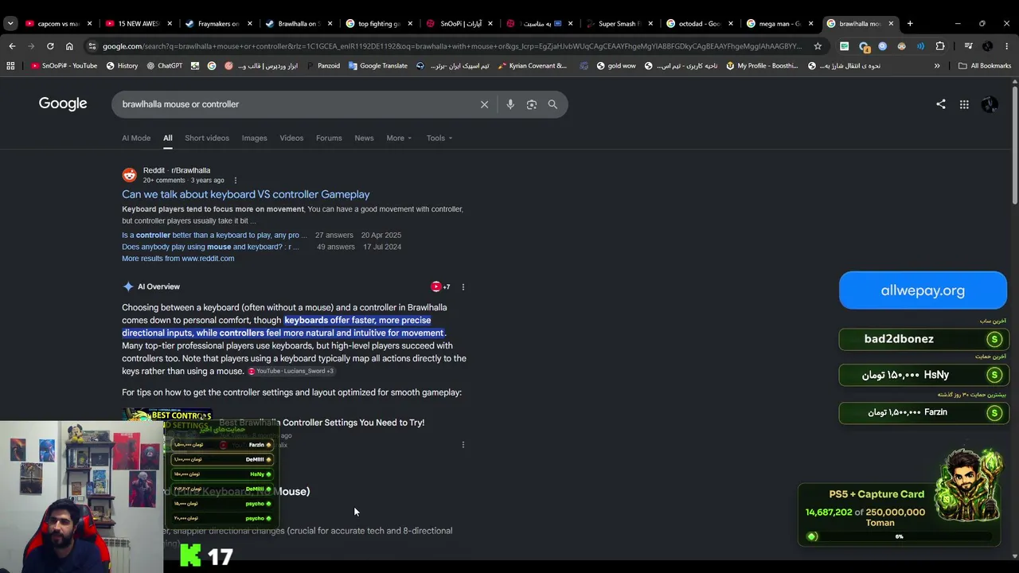Open the ChatGPT bookmark

(165, 66)
